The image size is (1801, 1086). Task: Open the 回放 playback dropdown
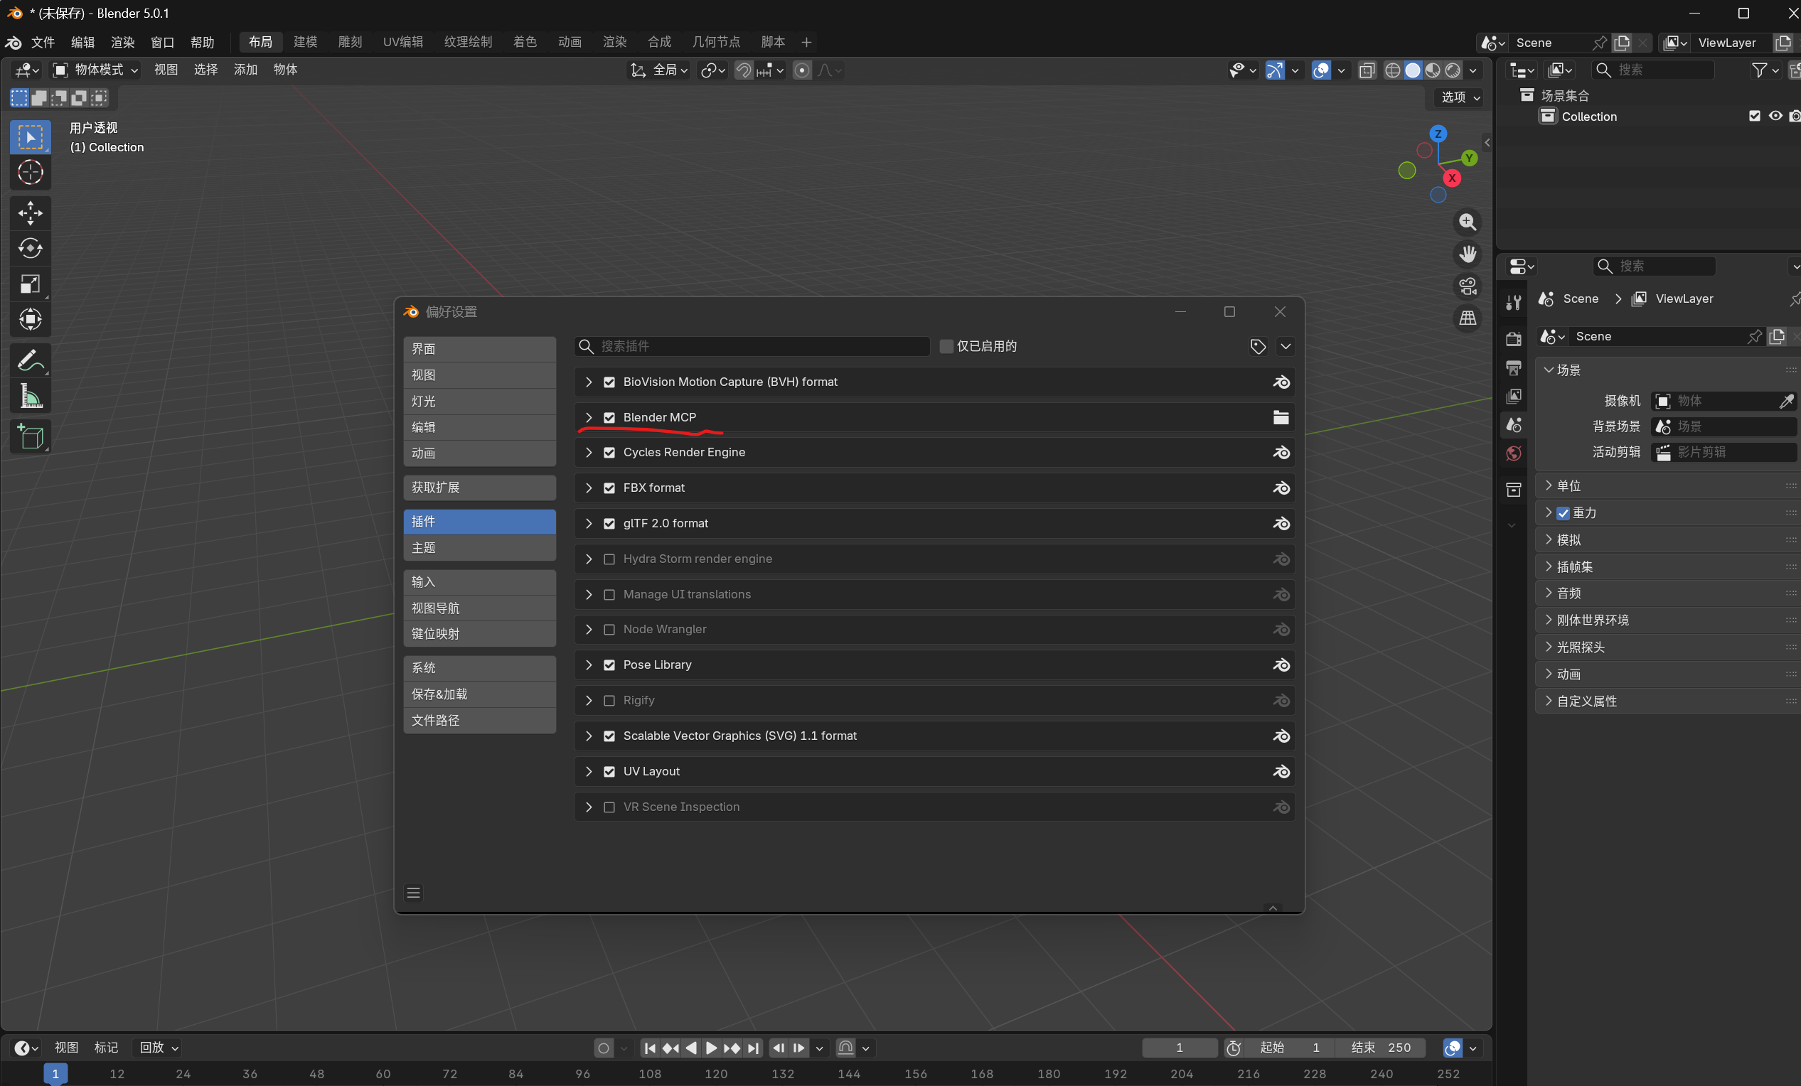[158, 1048]
